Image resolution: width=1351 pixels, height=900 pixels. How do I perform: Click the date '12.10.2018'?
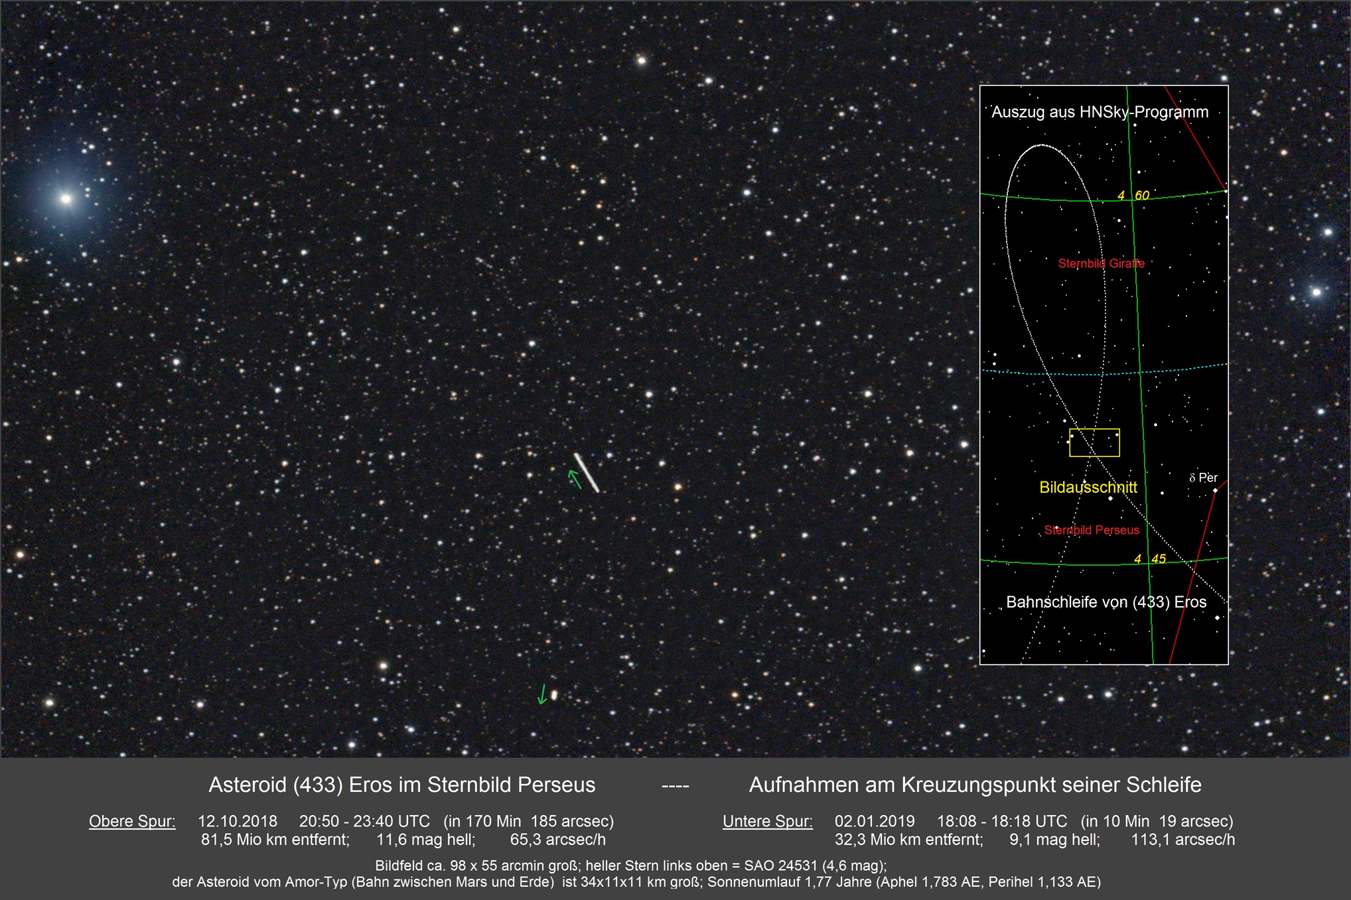pyautogui.click(x=238, y=821)
